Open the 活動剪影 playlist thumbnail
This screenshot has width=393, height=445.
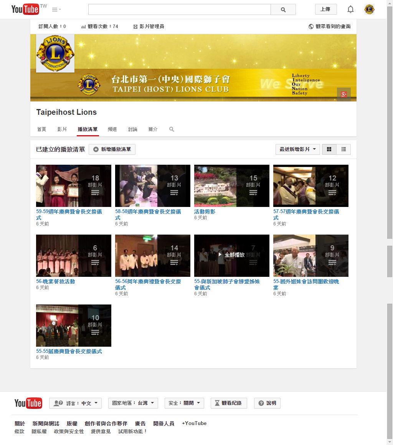click(231, 186)
